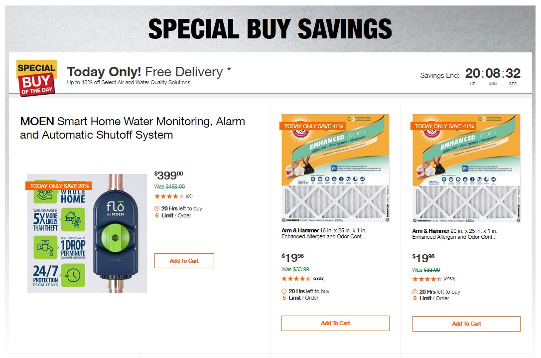This screenshot has height=358, width=541.
Task: Click the Special Buy of the Day badge
Action: 36,78
